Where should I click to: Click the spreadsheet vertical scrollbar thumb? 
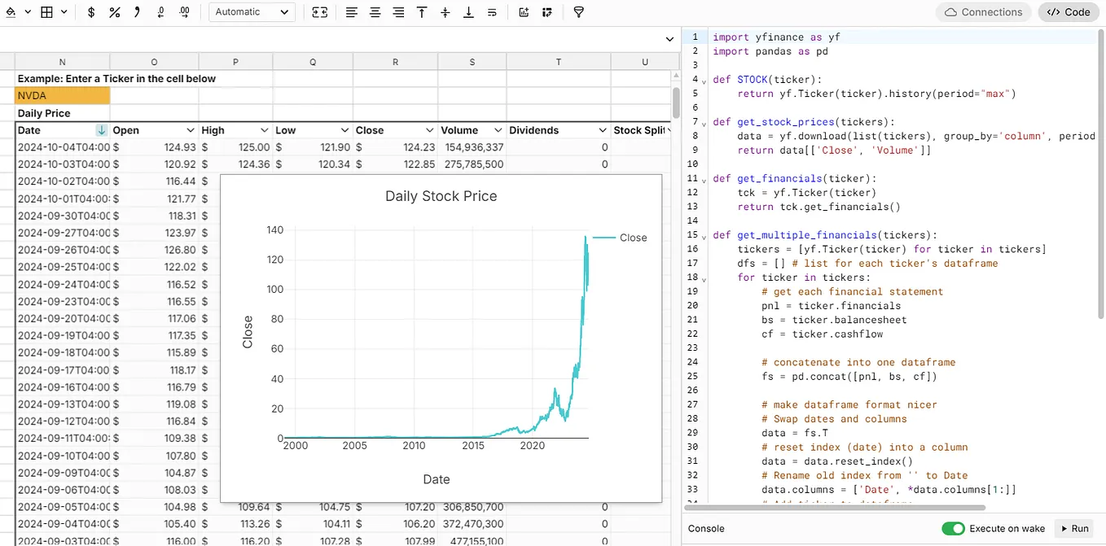[x=676, y=102]
